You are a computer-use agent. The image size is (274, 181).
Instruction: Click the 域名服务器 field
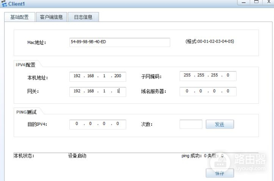208,91
